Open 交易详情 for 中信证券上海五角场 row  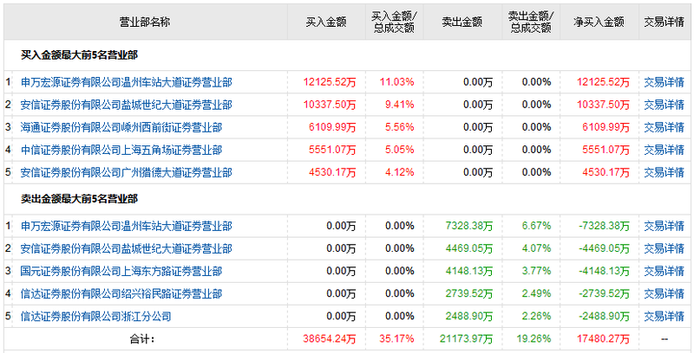coord(664,150)
